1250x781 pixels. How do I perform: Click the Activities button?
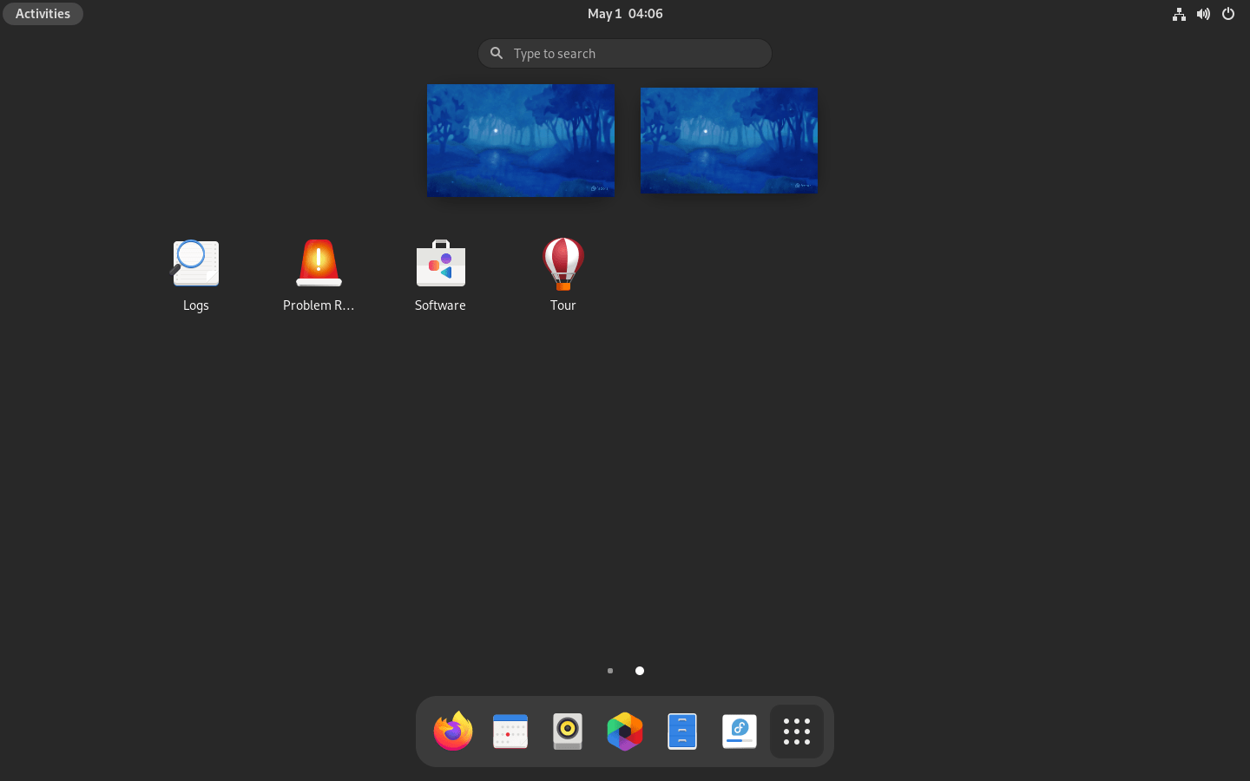point(43,14)
